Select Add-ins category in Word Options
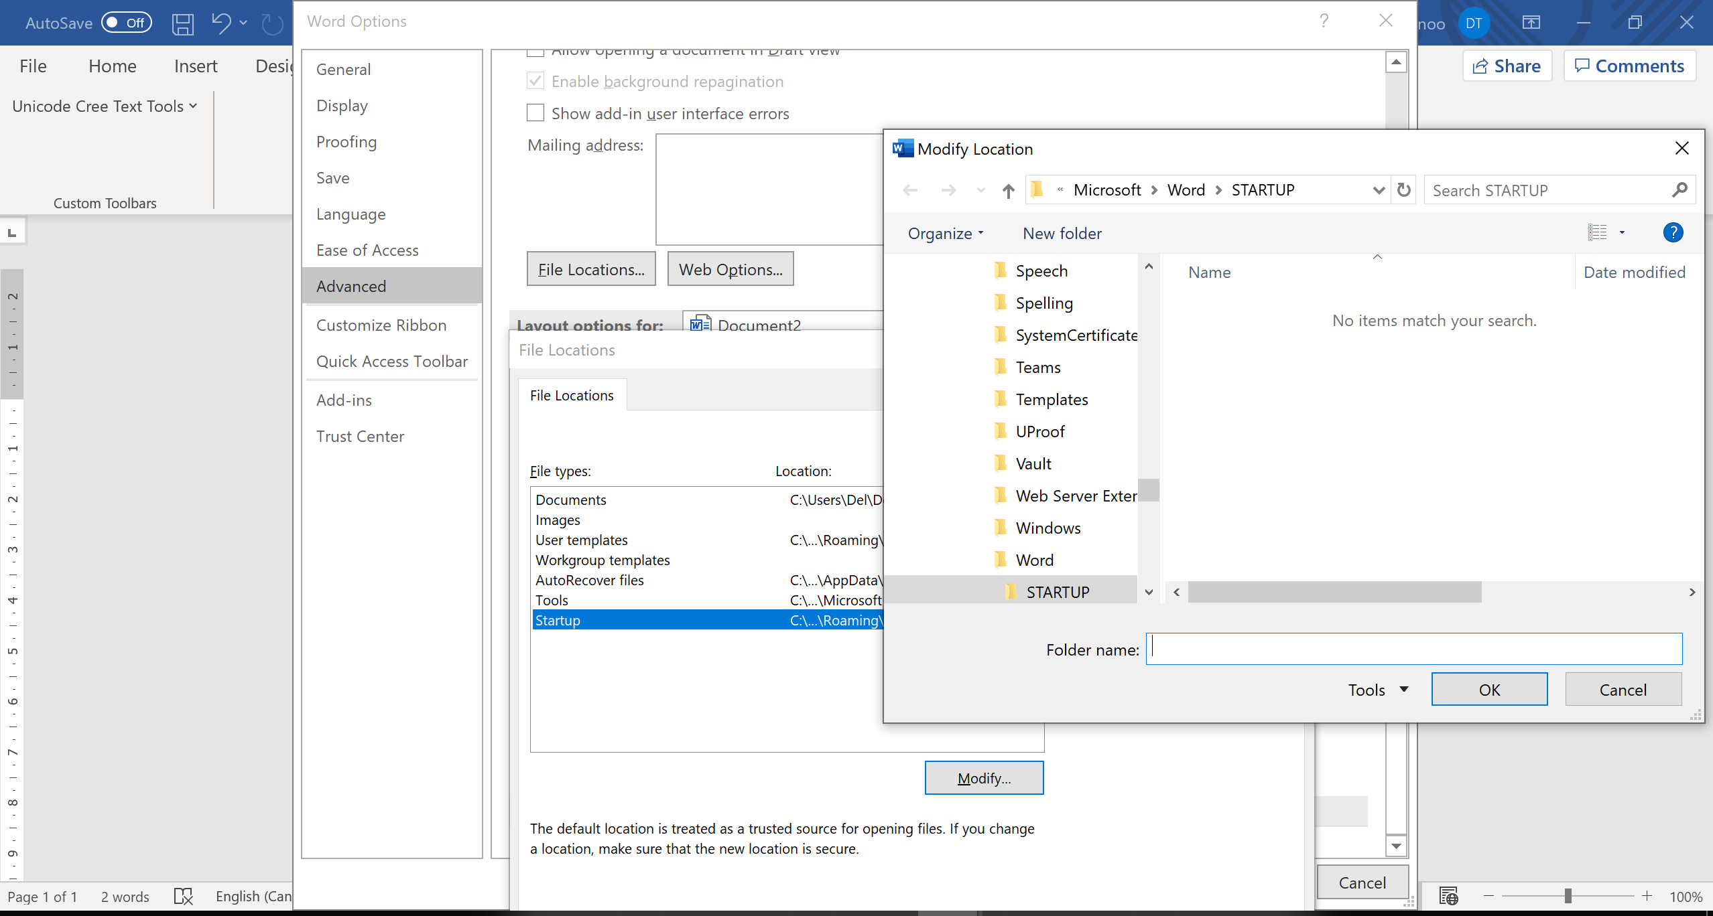 pos(391,400)
